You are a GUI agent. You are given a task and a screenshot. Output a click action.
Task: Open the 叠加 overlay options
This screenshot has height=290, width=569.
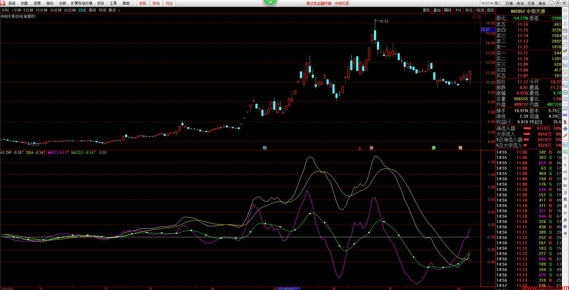pos(437,10)
